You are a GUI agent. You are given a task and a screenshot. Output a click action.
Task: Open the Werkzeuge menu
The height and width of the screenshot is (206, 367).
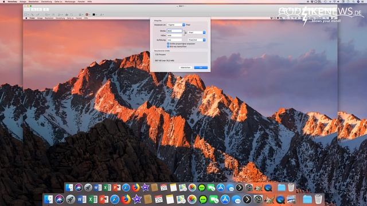click(x=70, y=1)
